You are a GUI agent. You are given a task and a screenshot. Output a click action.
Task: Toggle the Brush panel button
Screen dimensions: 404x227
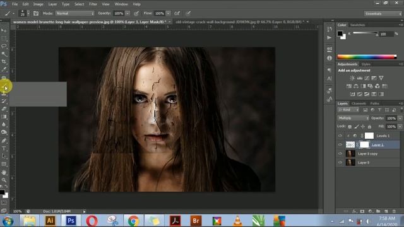(x=36, y=13)
